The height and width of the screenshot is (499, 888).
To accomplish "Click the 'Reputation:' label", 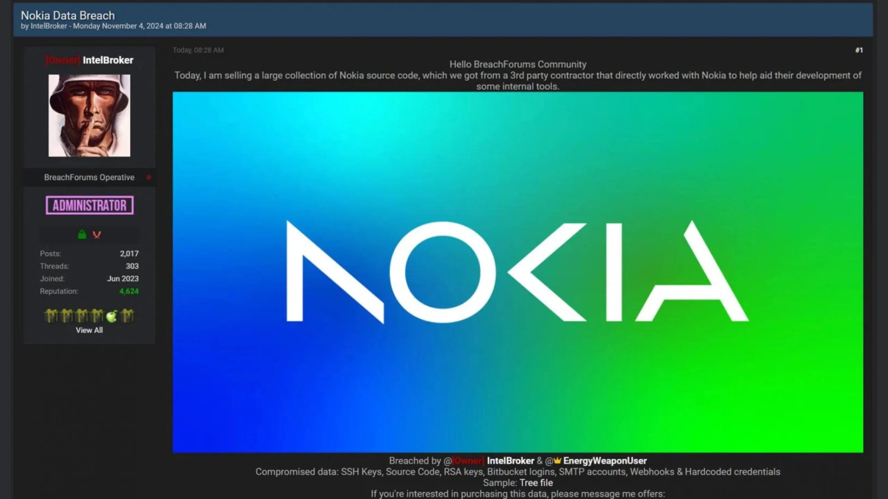I will [59, 291].
